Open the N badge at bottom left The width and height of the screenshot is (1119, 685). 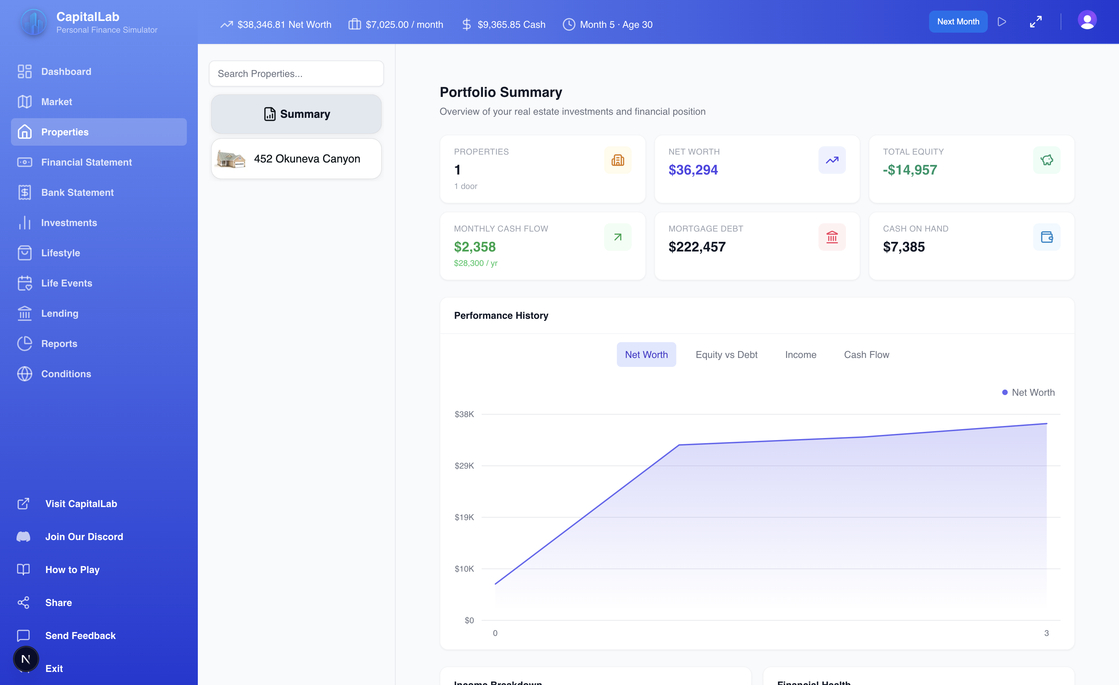click(x=26, y=658)
